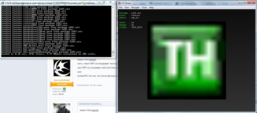This screenshot has width=257, height=113.
Task: Open the first 'мануал' link in the post
Action: [93, 60]
